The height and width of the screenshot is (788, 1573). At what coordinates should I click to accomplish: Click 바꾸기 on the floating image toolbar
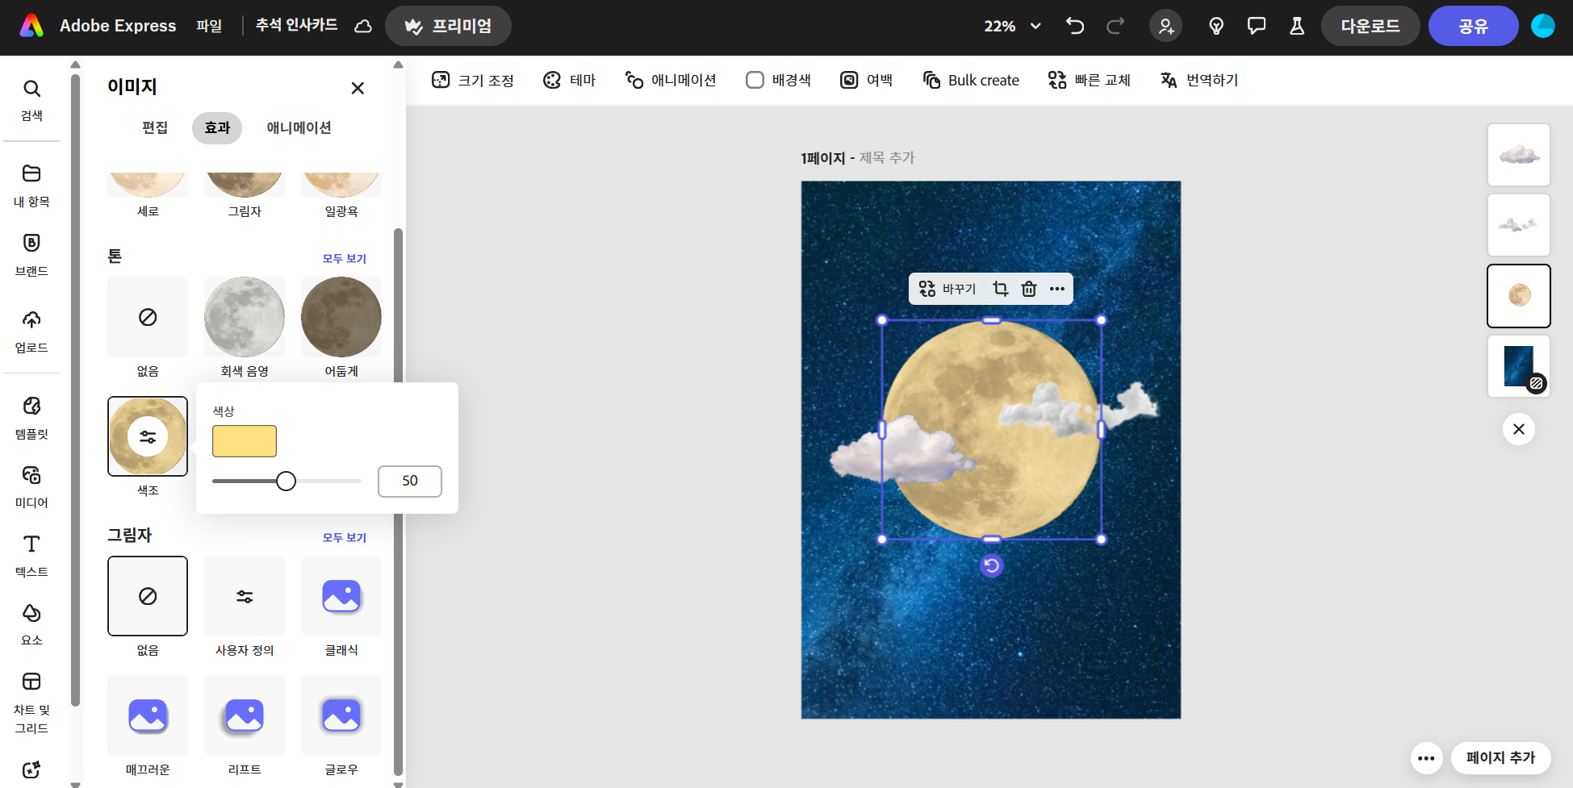[948, 289]
